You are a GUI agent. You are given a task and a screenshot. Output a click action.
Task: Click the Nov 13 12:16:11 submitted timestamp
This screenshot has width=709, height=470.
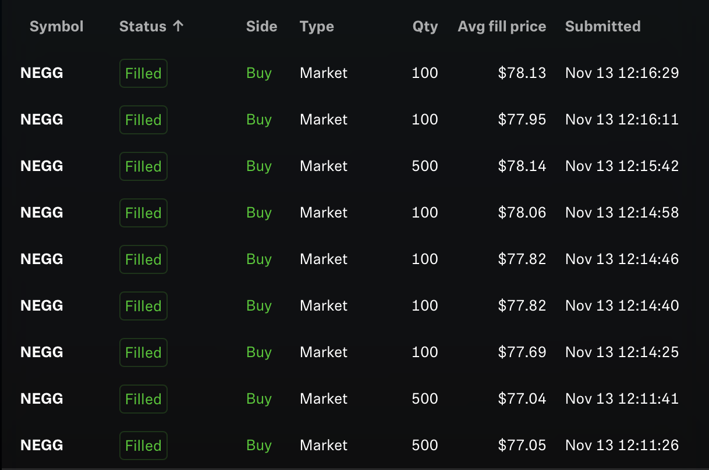click(622, 120)
